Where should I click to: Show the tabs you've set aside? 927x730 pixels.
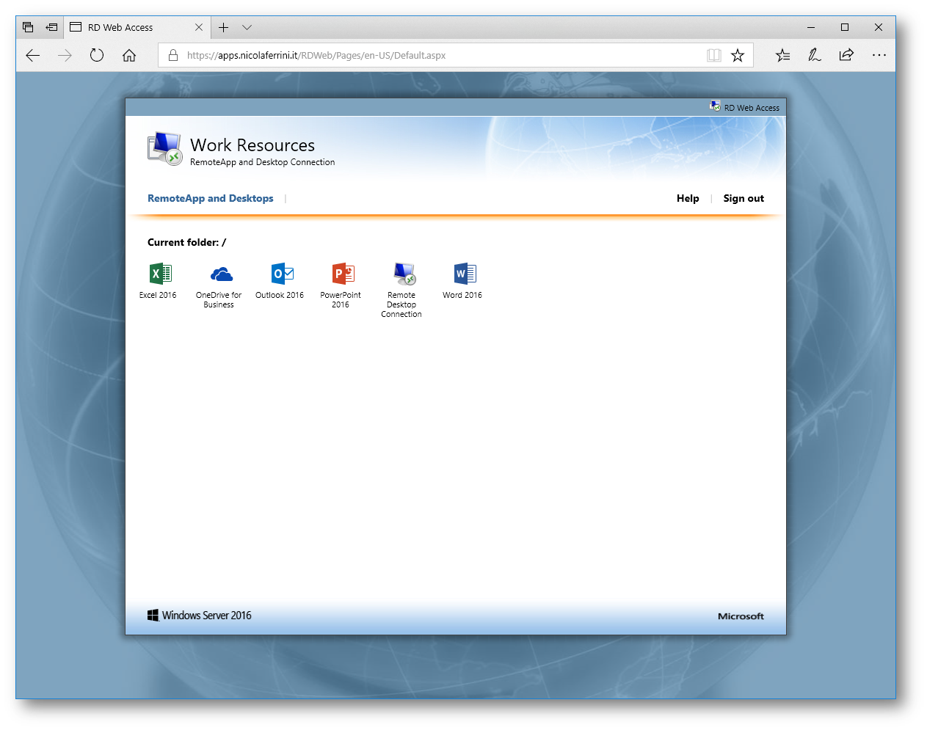coord(28,27)
